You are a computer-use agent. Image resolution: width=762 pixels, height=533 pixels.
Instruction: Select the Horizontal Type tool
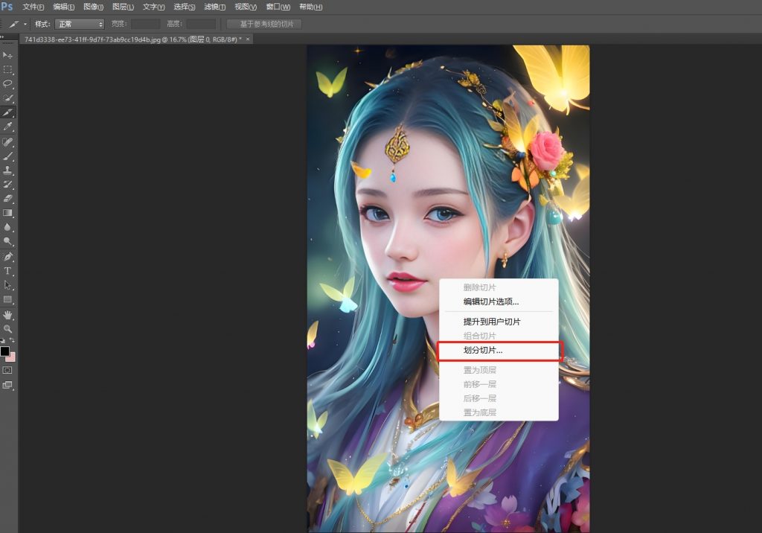[7, 271]
